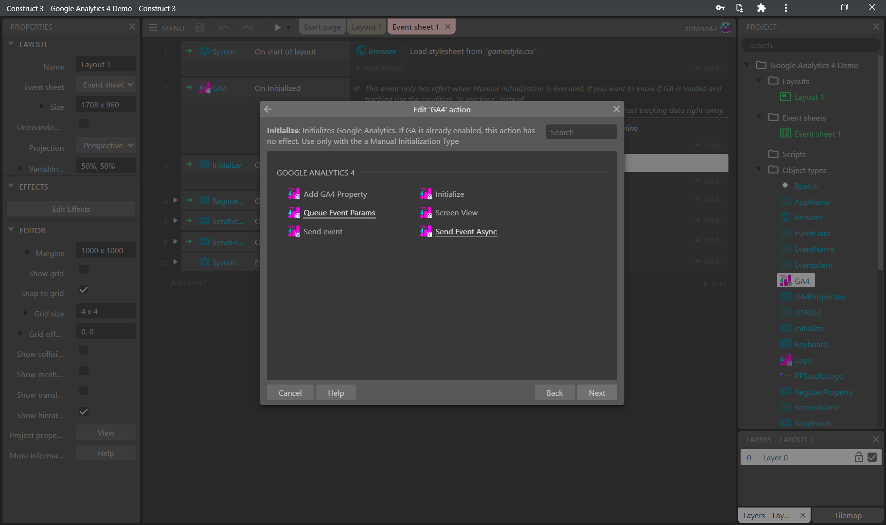The height and width of the screenshot is (525, 886).
Task: Disable the Snap to grid checkbox
Action: pos(84,290)
